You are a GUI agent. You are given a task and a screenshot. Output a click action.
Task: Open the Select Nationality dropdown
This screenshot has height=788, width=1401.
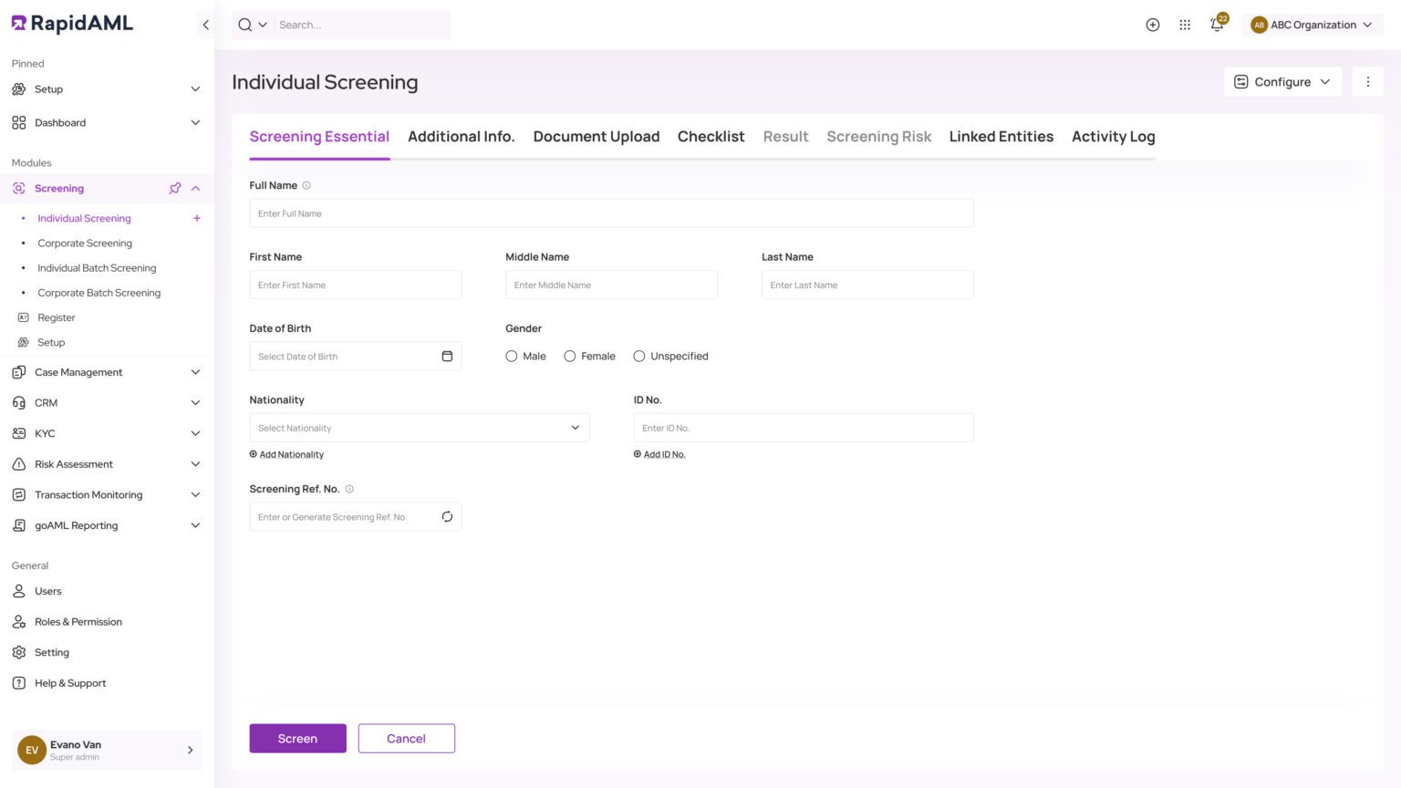pyautogui.click(x=419, y=427)
